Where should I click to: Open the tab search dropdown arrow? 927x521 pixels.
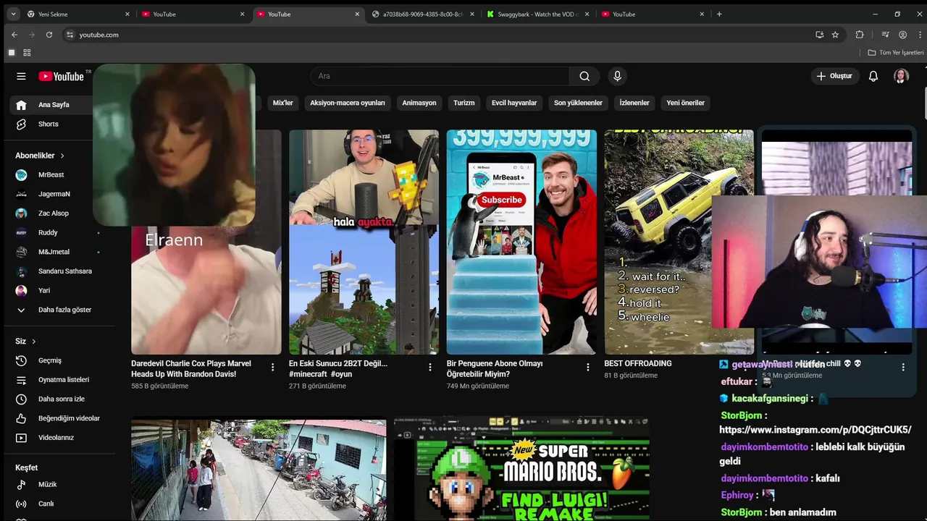[x=13, y=14]
